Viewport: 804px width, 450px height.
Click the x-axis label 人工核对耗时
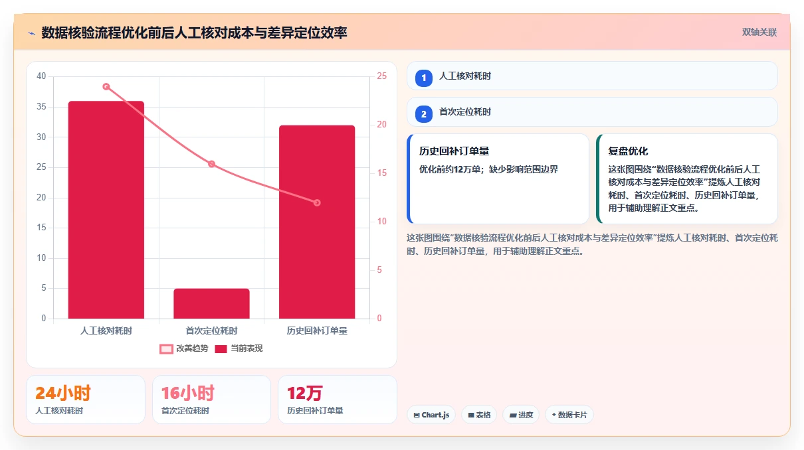(x=106, y=331)
